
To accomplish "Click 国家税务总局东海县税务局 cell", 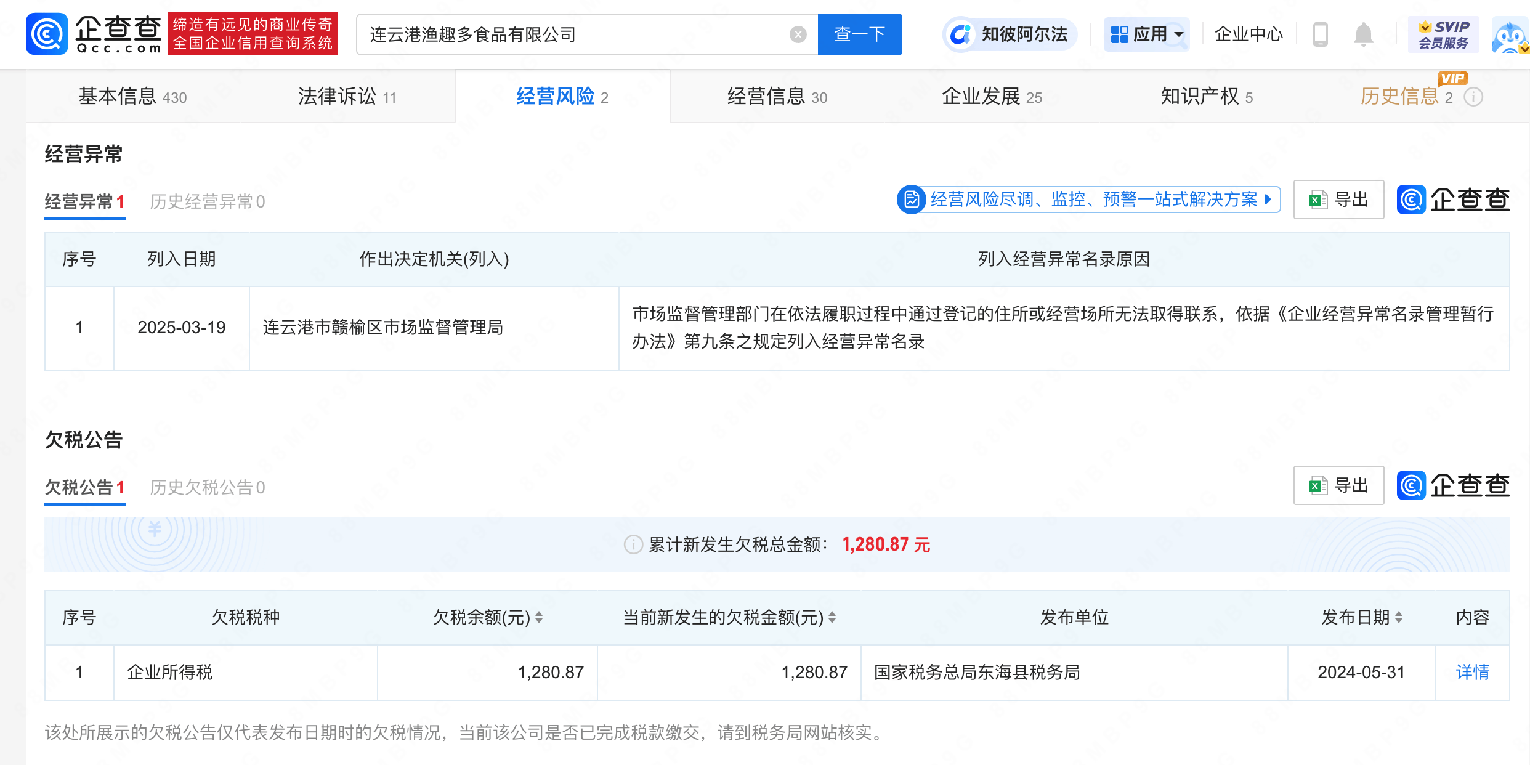I will point(1074,672).
